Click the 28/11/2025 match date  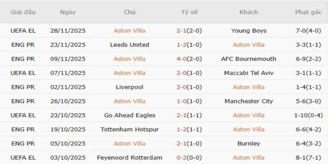[68, 31]
